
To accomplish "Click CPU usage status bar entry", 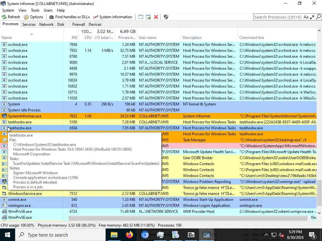I will [x=18, y=225].
